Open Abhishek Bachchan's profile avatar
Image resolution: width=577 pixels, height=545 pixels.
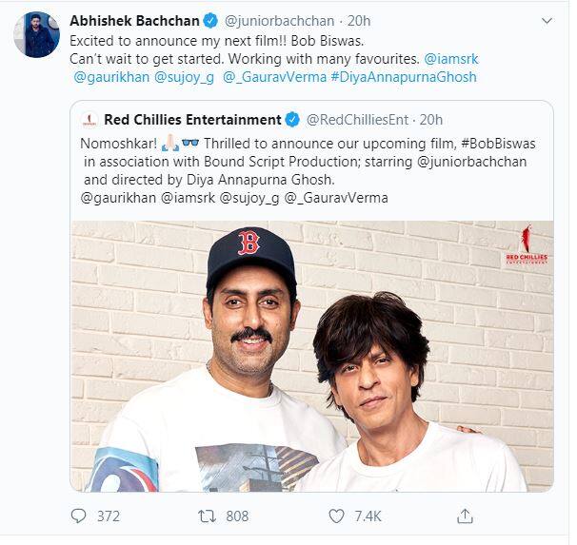(36, 34)
